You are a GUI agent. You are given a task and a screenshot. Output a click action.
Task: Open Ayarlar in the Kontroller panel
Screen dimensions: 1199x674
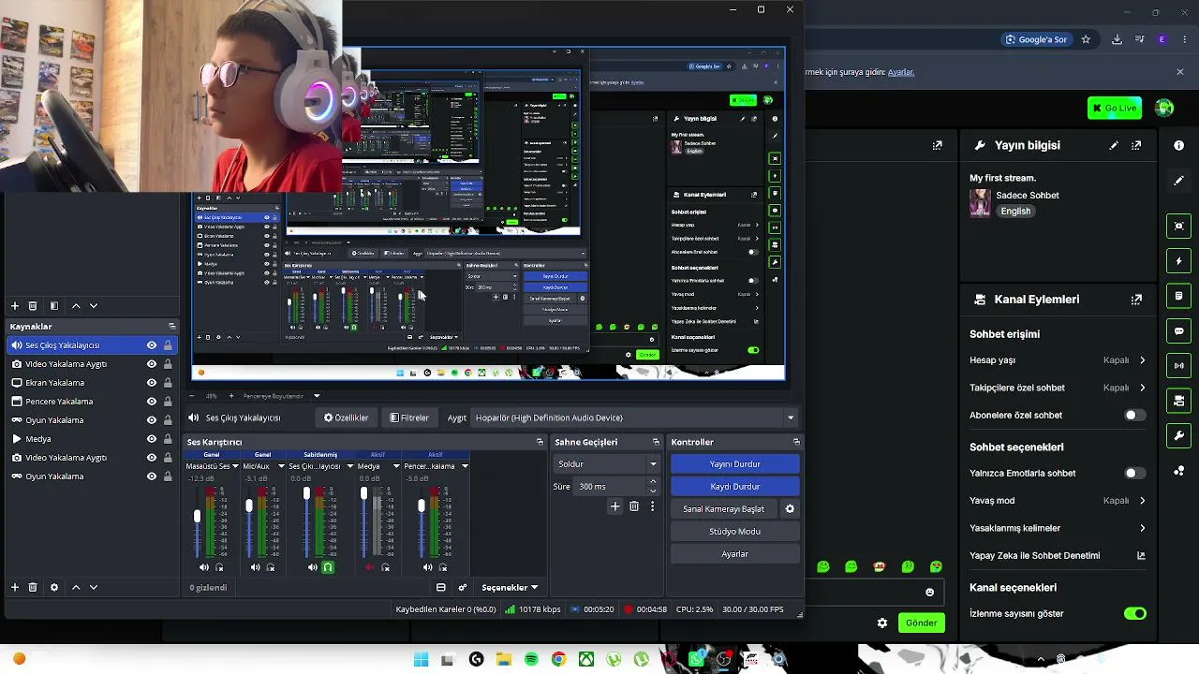pos(735,554)
